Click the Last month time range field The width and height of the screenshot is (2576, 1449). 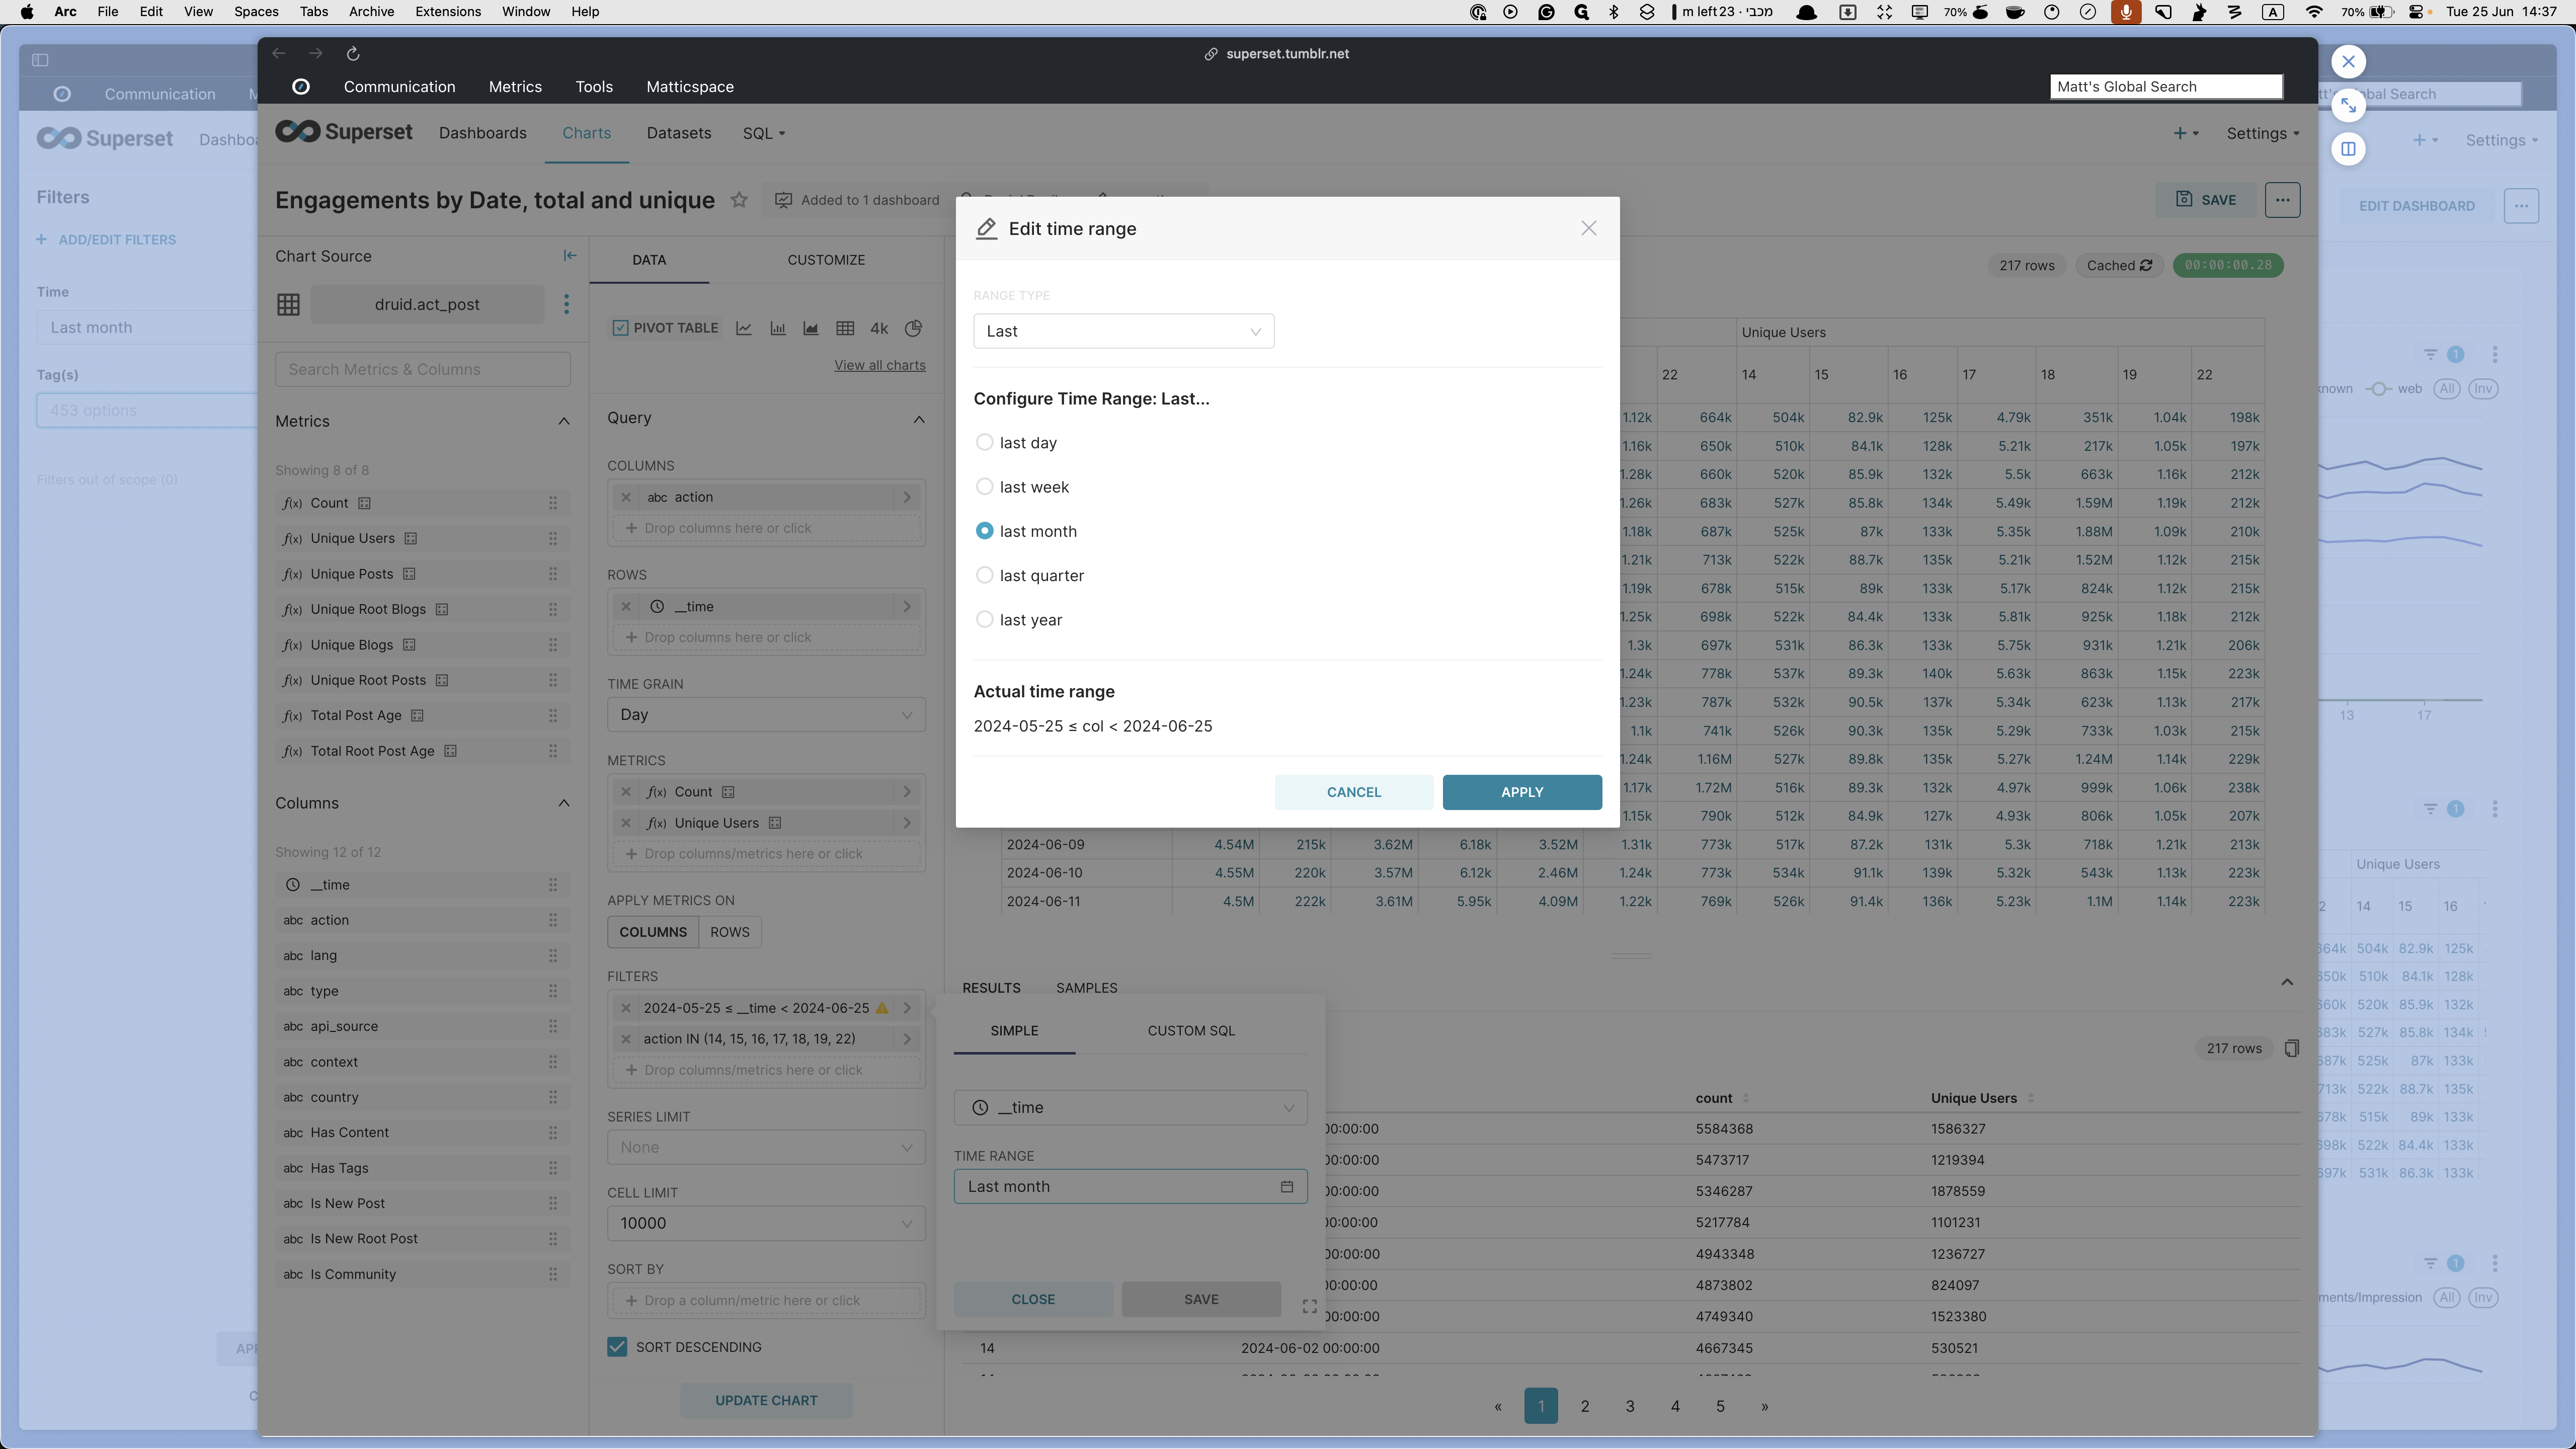[x=1130, y=1186]
